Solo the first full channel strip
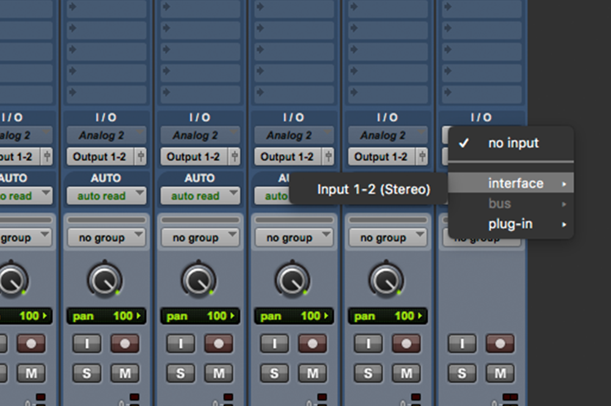The height and width of the screenshot is (406, 611). pyautogui.click(x=87, y=373)
